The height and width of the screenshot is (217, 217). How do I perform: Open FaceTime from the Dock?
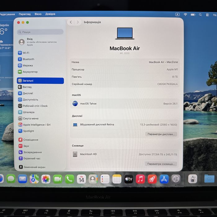(58, 179)
